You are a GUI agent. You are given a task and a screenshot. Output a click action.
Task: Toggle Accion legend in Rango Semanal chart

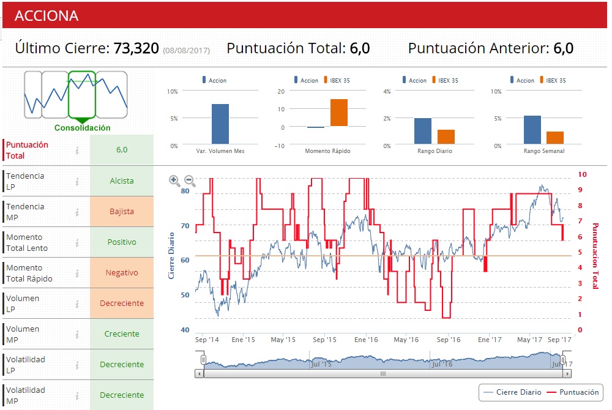[x=522, y=80]
